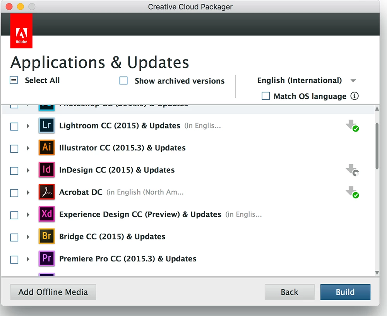The height and width of the screenshot is (316, 387).
Task: Click the 'Match OS language' label
Action: tap(310, 96)
